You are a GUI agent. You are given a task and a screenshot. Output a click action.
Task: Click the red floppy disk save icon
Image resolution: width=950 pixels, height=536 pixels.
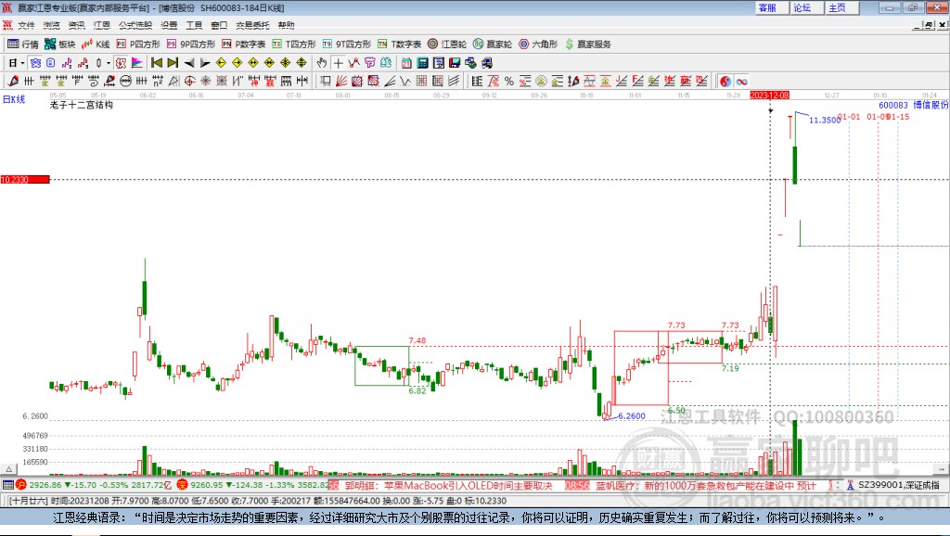(x=455, y=62)
